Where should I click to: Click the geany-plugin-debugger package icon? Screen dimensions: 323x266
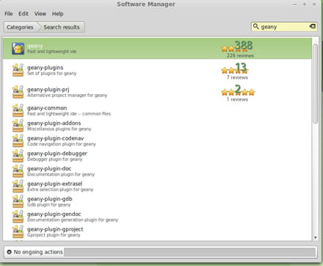pos(18,156)
